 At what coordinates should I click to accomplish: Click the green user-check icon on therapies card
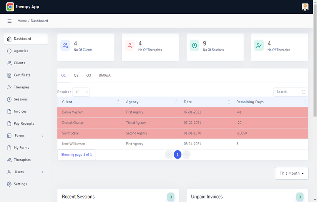259,45
